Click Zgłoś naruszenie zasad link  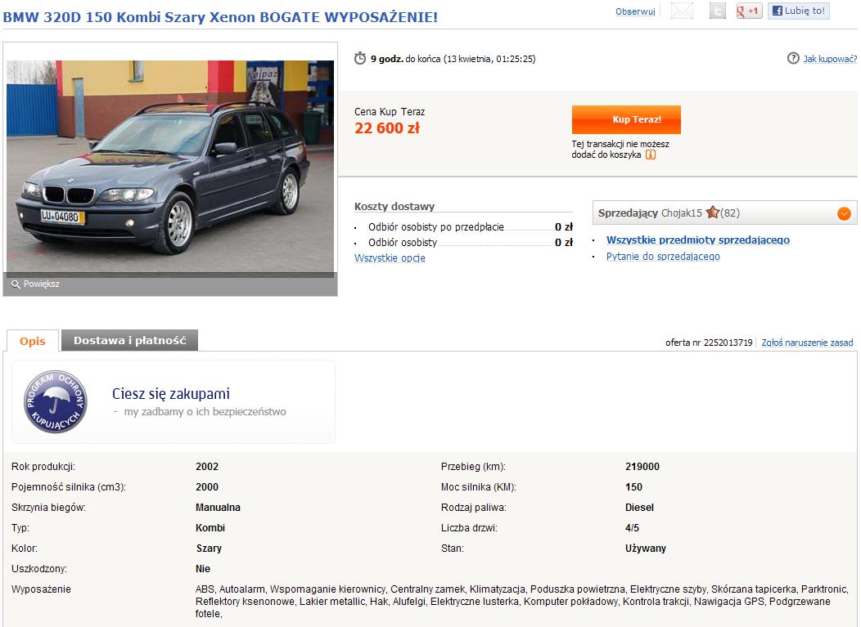pyautogui.click(x=807, y=343)
